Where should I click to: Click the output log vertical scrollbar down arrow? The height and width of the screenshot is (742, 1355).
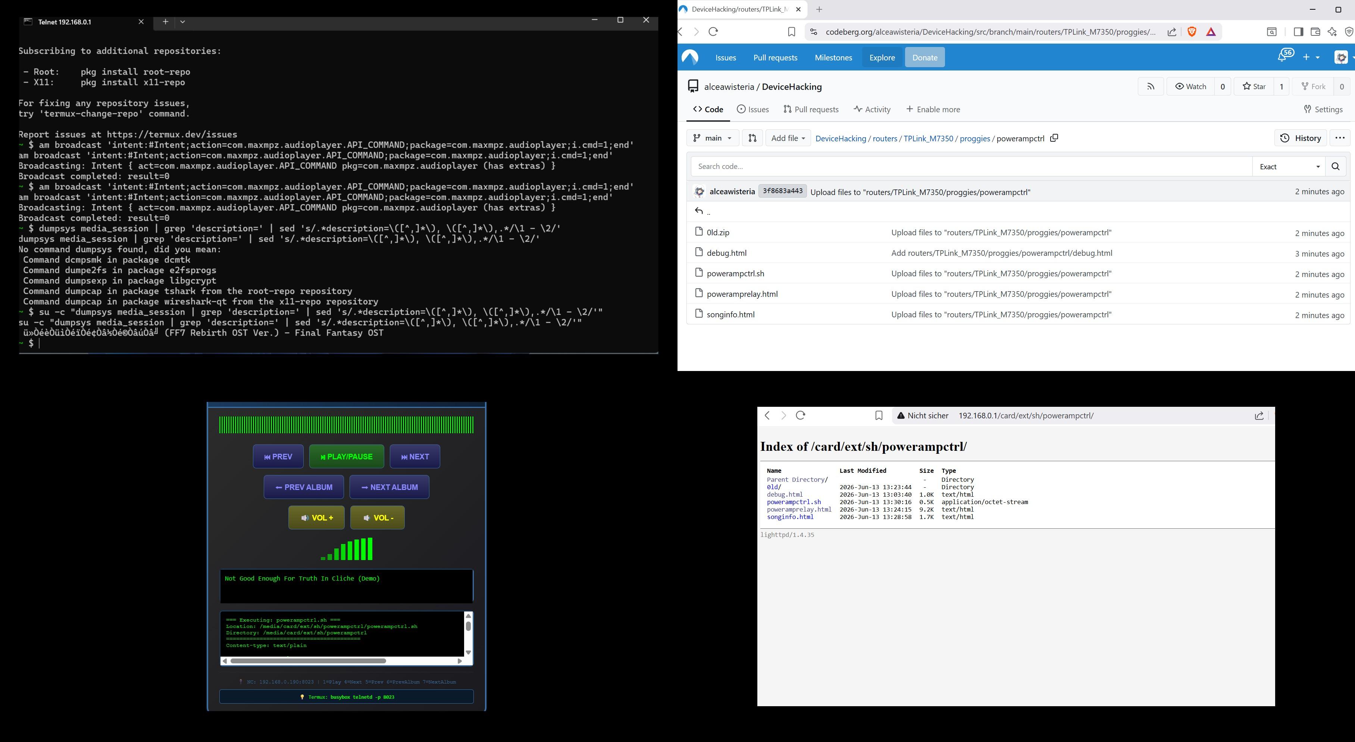(468, 653)
